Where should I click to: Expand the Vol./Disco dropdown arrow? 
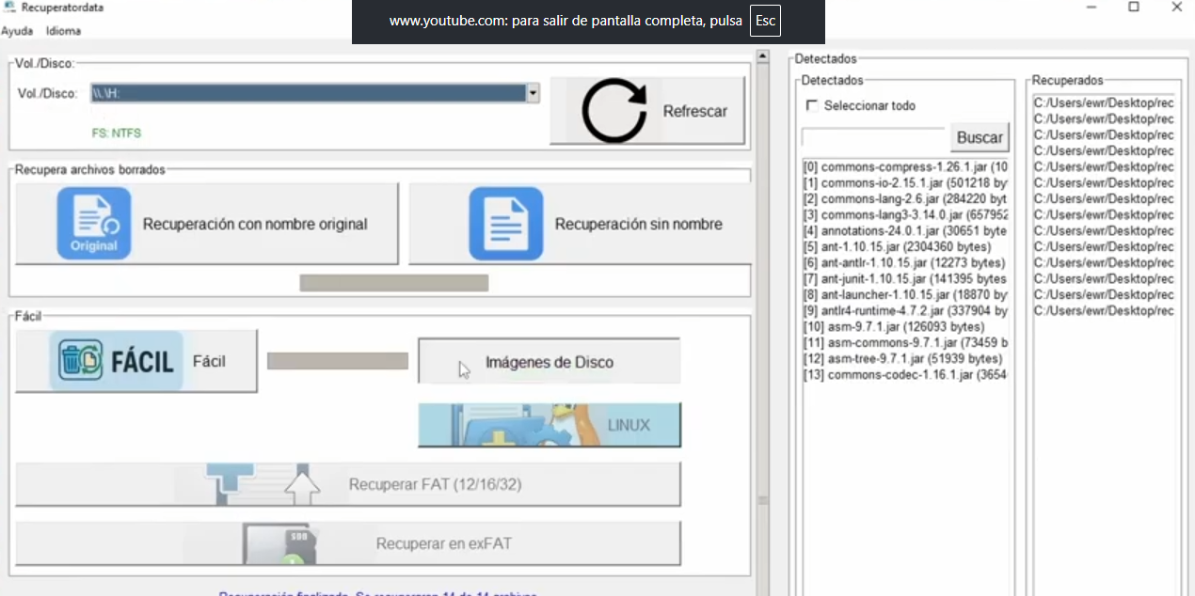(x=533, y=93)
